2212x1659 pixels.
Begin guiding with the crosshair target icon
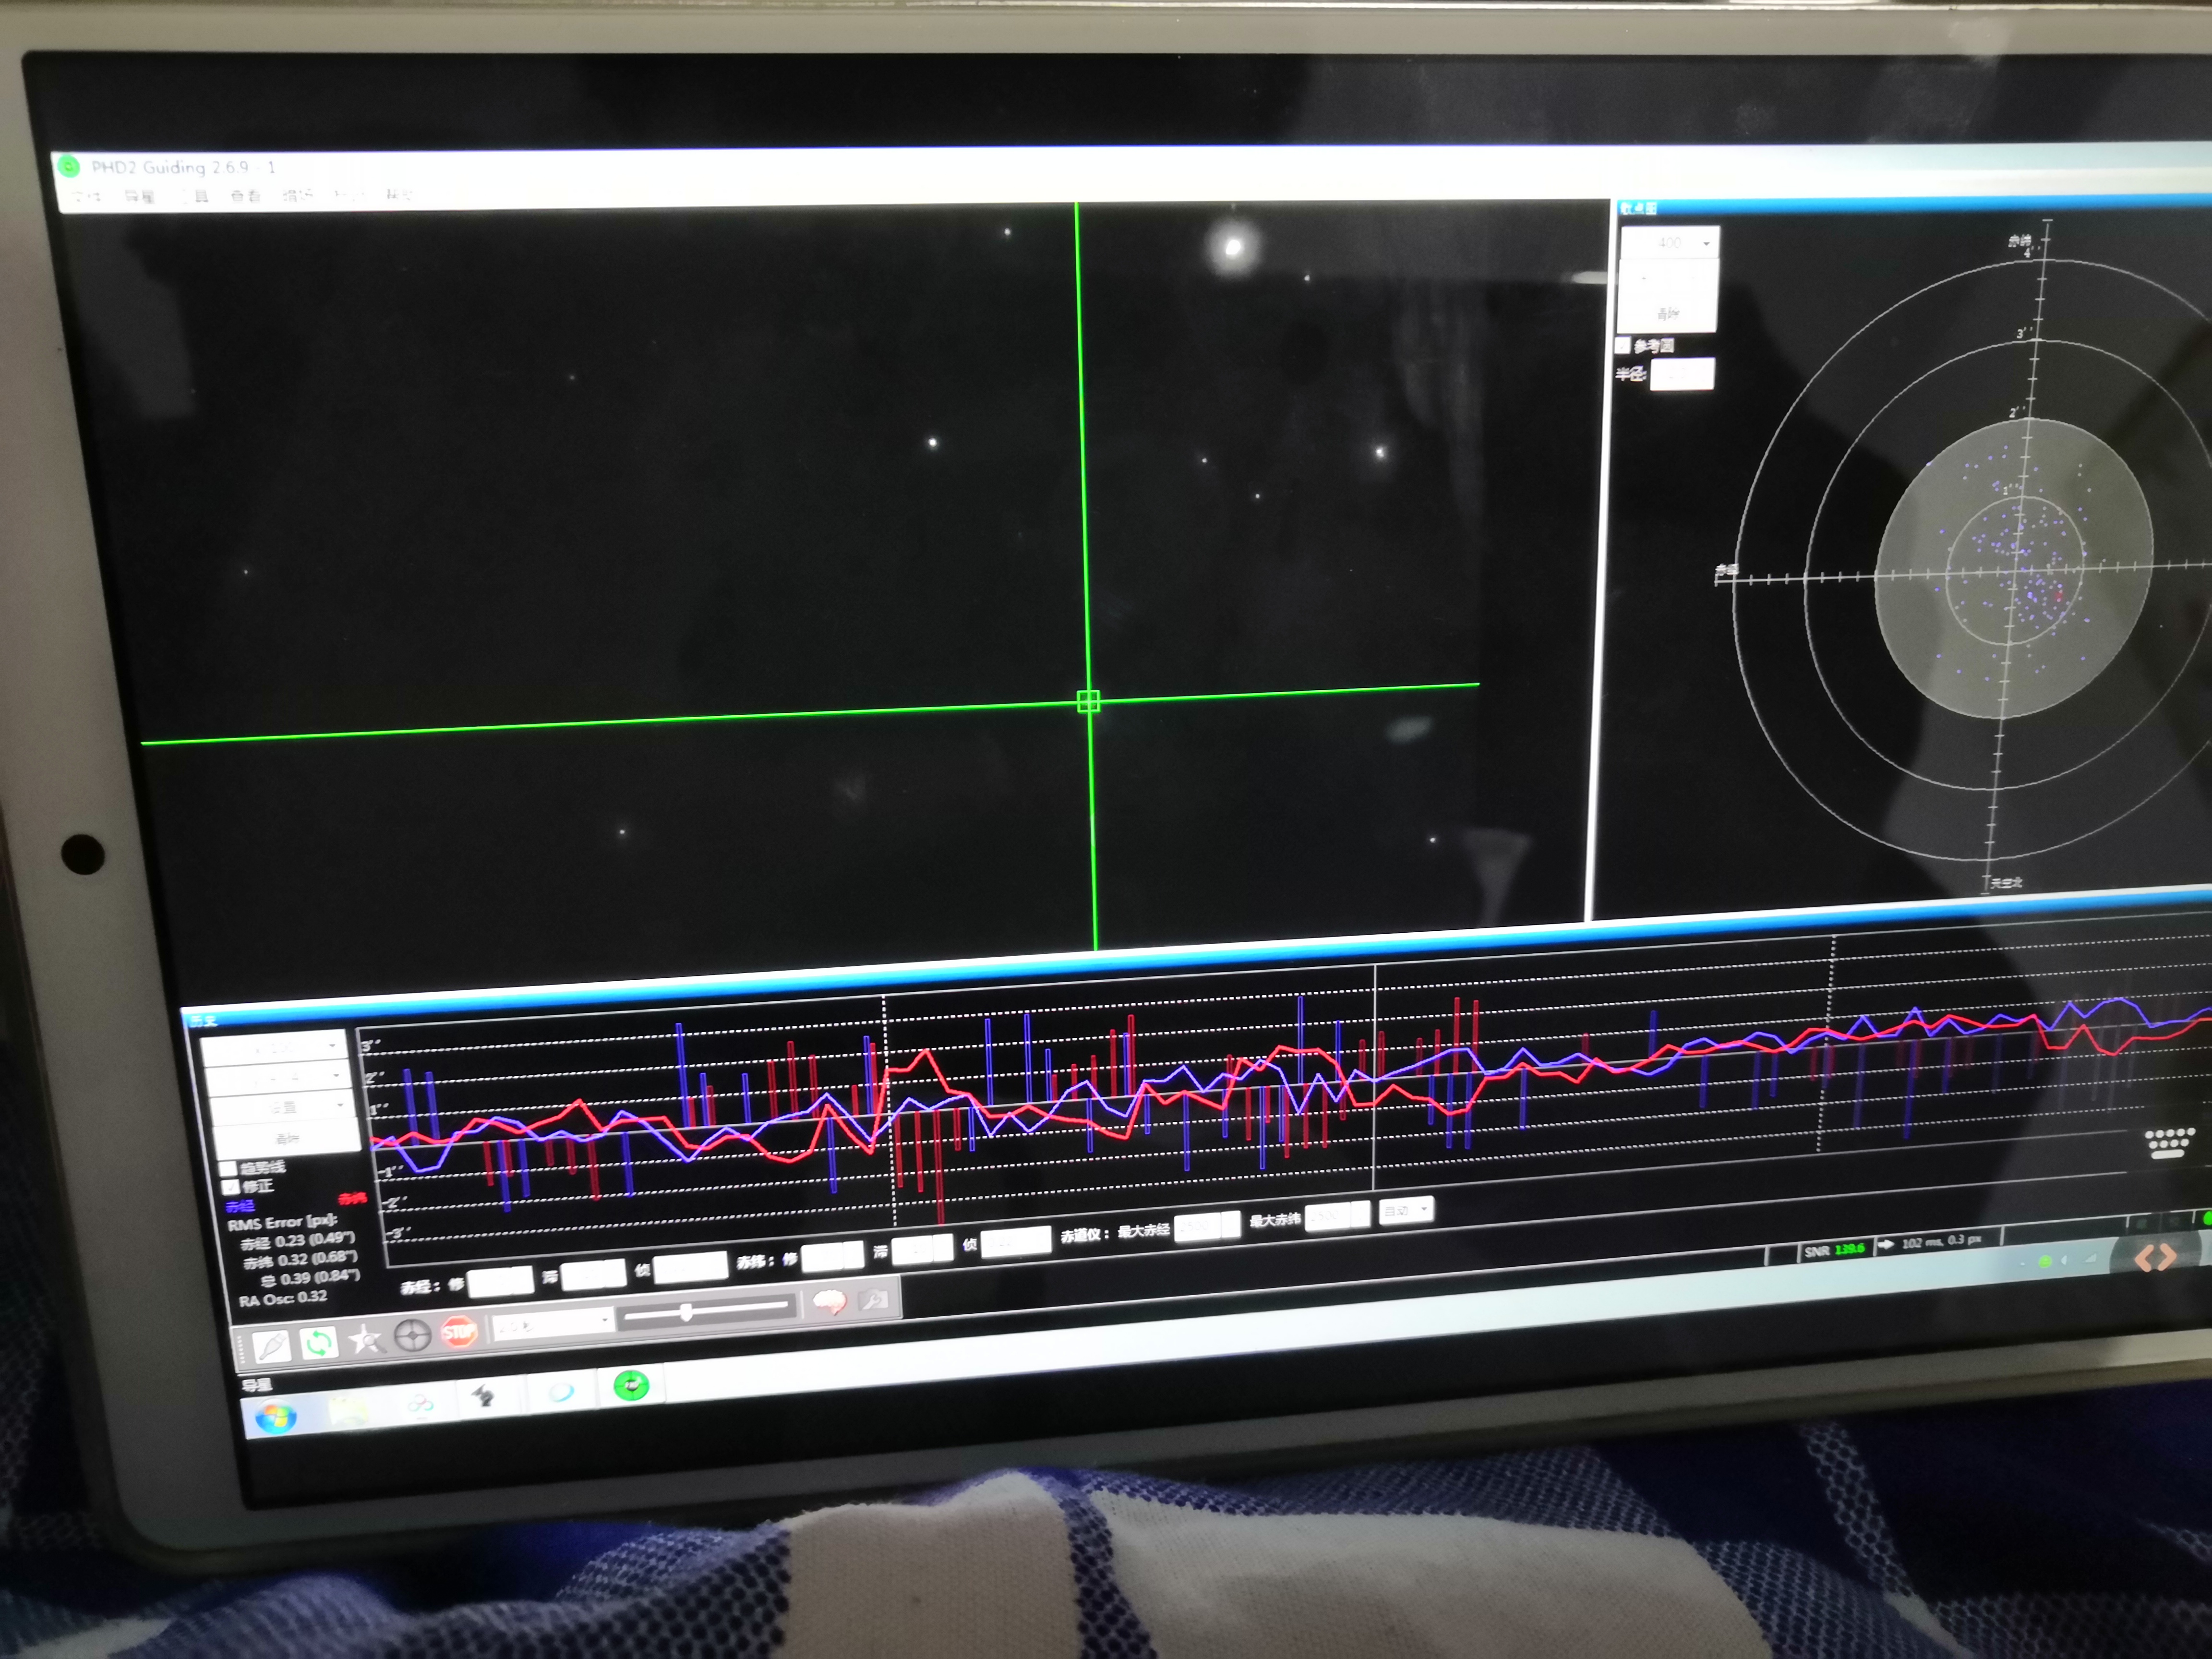click(412, 1335)
